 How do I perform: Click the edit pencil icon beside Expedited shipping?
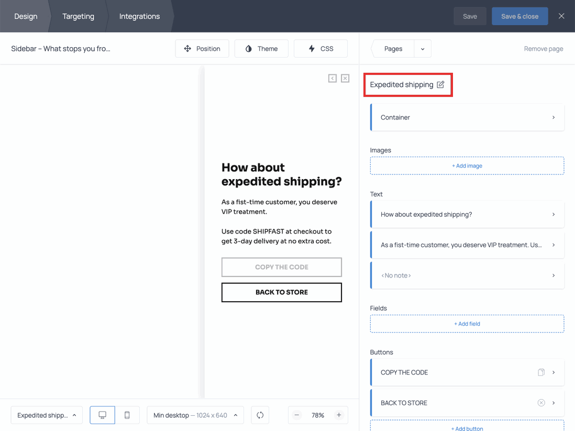coord(440,84)
